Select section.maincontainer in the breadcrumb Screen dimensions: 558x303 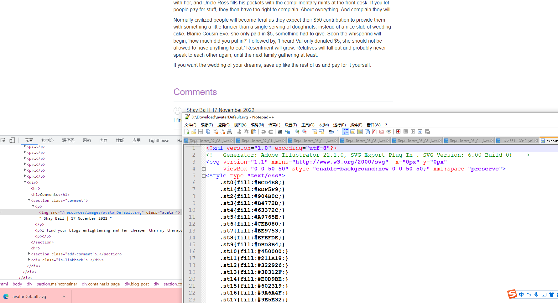click(57, 284)
